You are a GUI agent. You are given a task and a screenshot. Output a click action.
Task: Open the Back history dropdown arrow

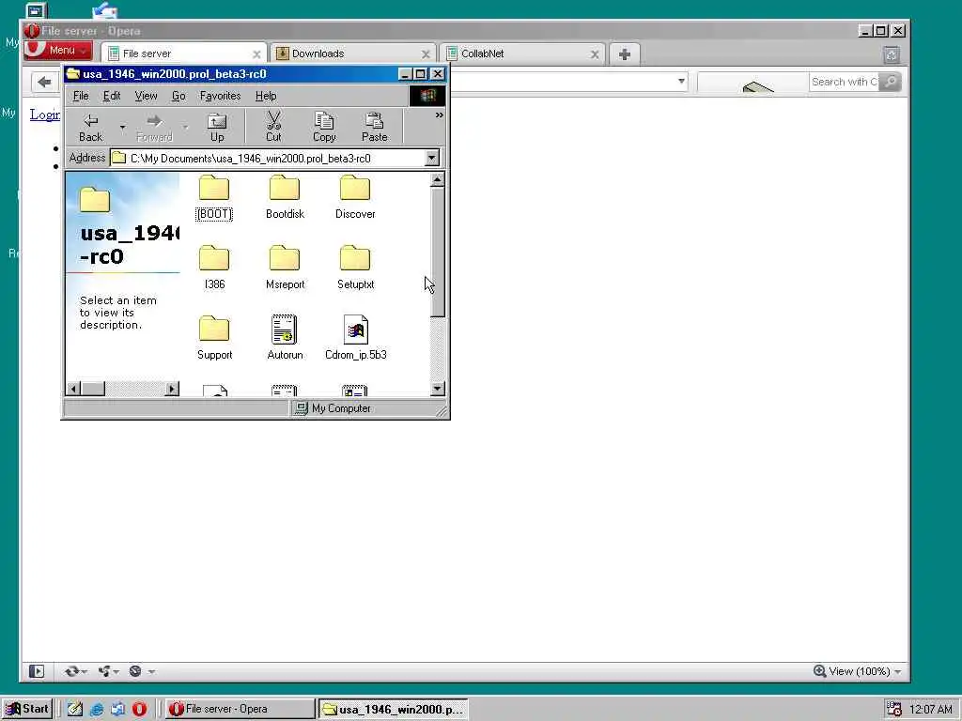[x=123, y=127]
